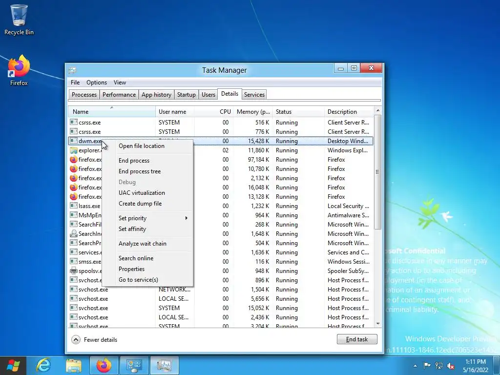Image resolution: width=500 pixels, height=375 pixels.
Task: Click the lsass.exe process icon
Action: pyautogui.click(x=74, y=206)
